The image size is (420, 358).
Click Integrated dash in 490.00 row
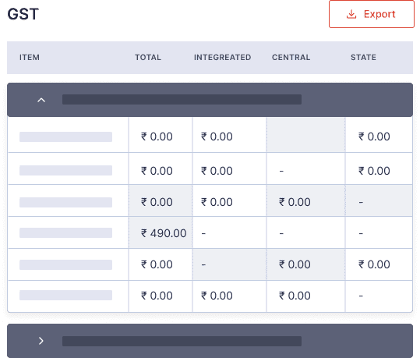click(x=203, y=233)
